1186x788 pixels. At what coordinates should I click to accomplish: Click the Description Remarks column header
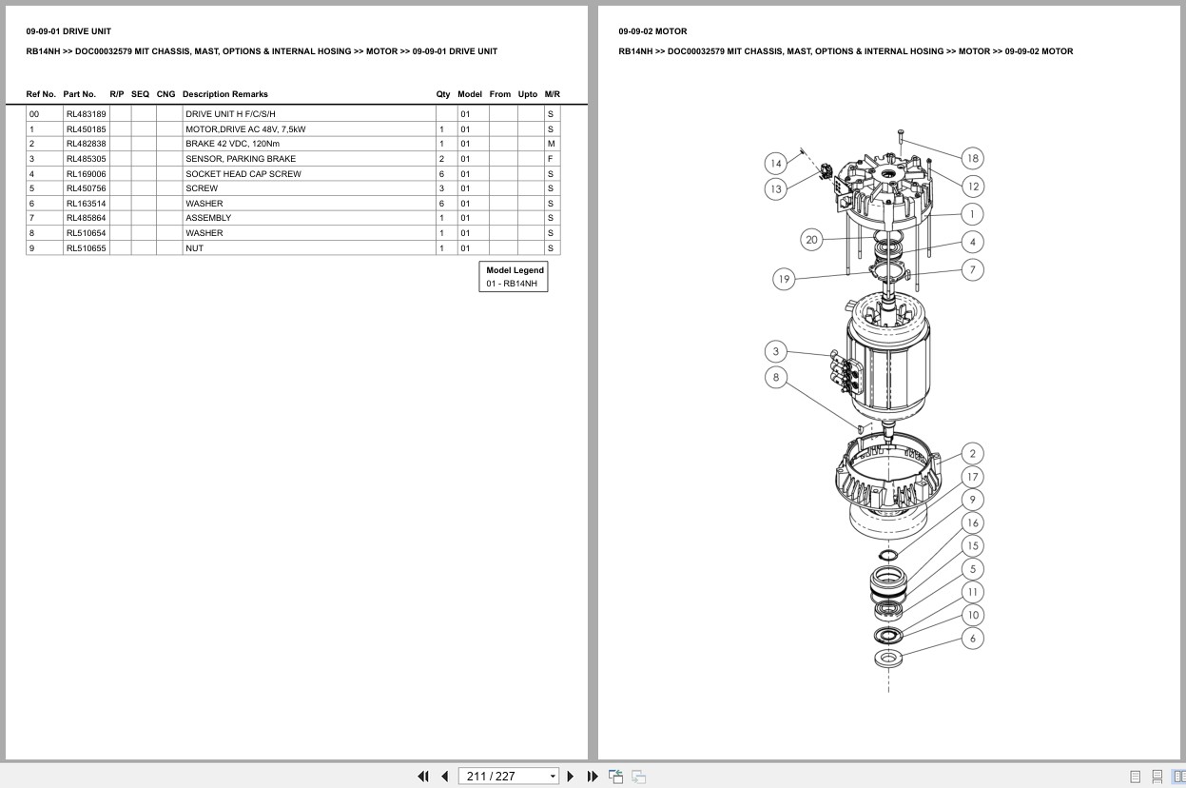(x=225, y=94)
